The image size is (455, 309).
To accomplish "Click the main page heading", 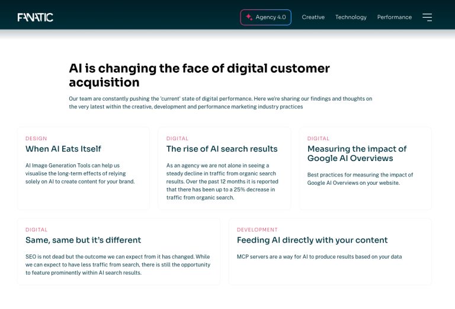I will click(199, 75).
